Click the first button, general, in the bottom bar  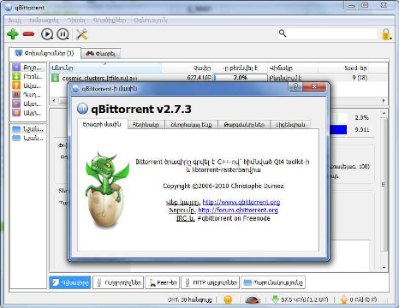(70, 282)
